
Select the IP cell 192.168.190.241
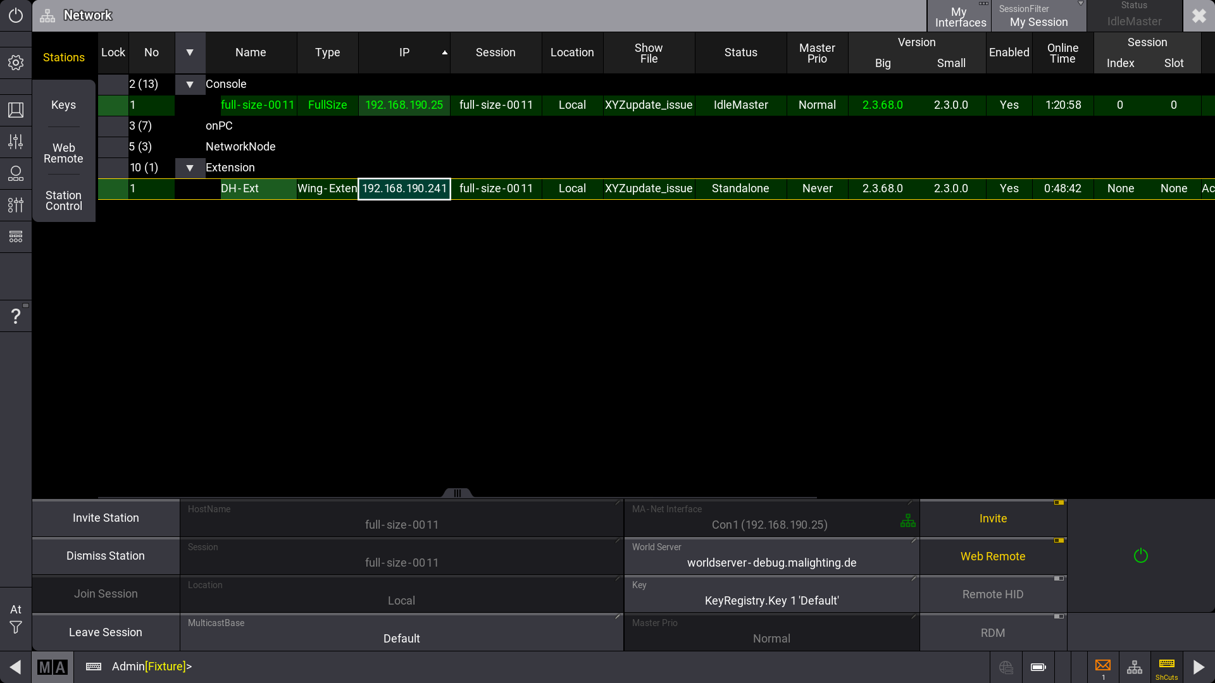(x=404, y=188)
